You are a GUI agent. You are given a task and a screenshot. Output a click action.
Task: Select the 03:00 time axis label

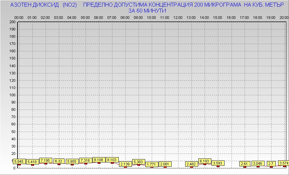pyautogui.click(x=59, y=18)
